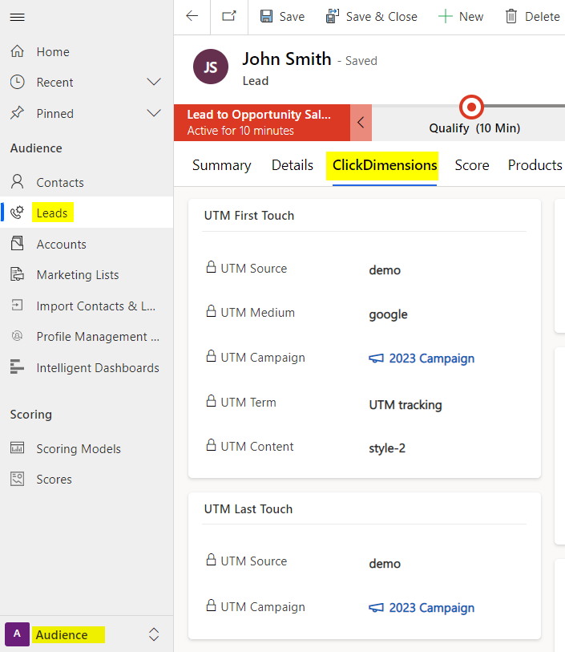
Task: Click lock icon beside UTM Term
Action: pos(211,401)
